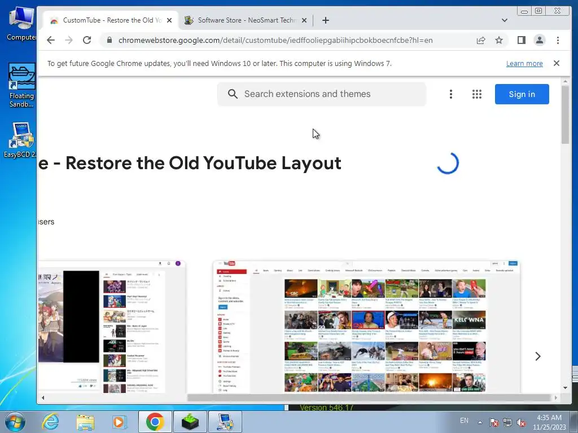Image resolution: width=578 pixels, height=433 pixels.
Task: Show hidden system tray icons
Action: pos(480,422)
